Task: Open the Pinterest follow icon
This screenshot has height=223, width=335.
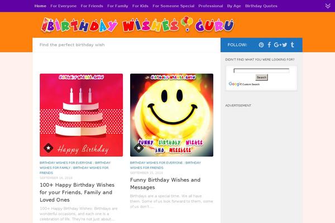Action: pos(261,45)
